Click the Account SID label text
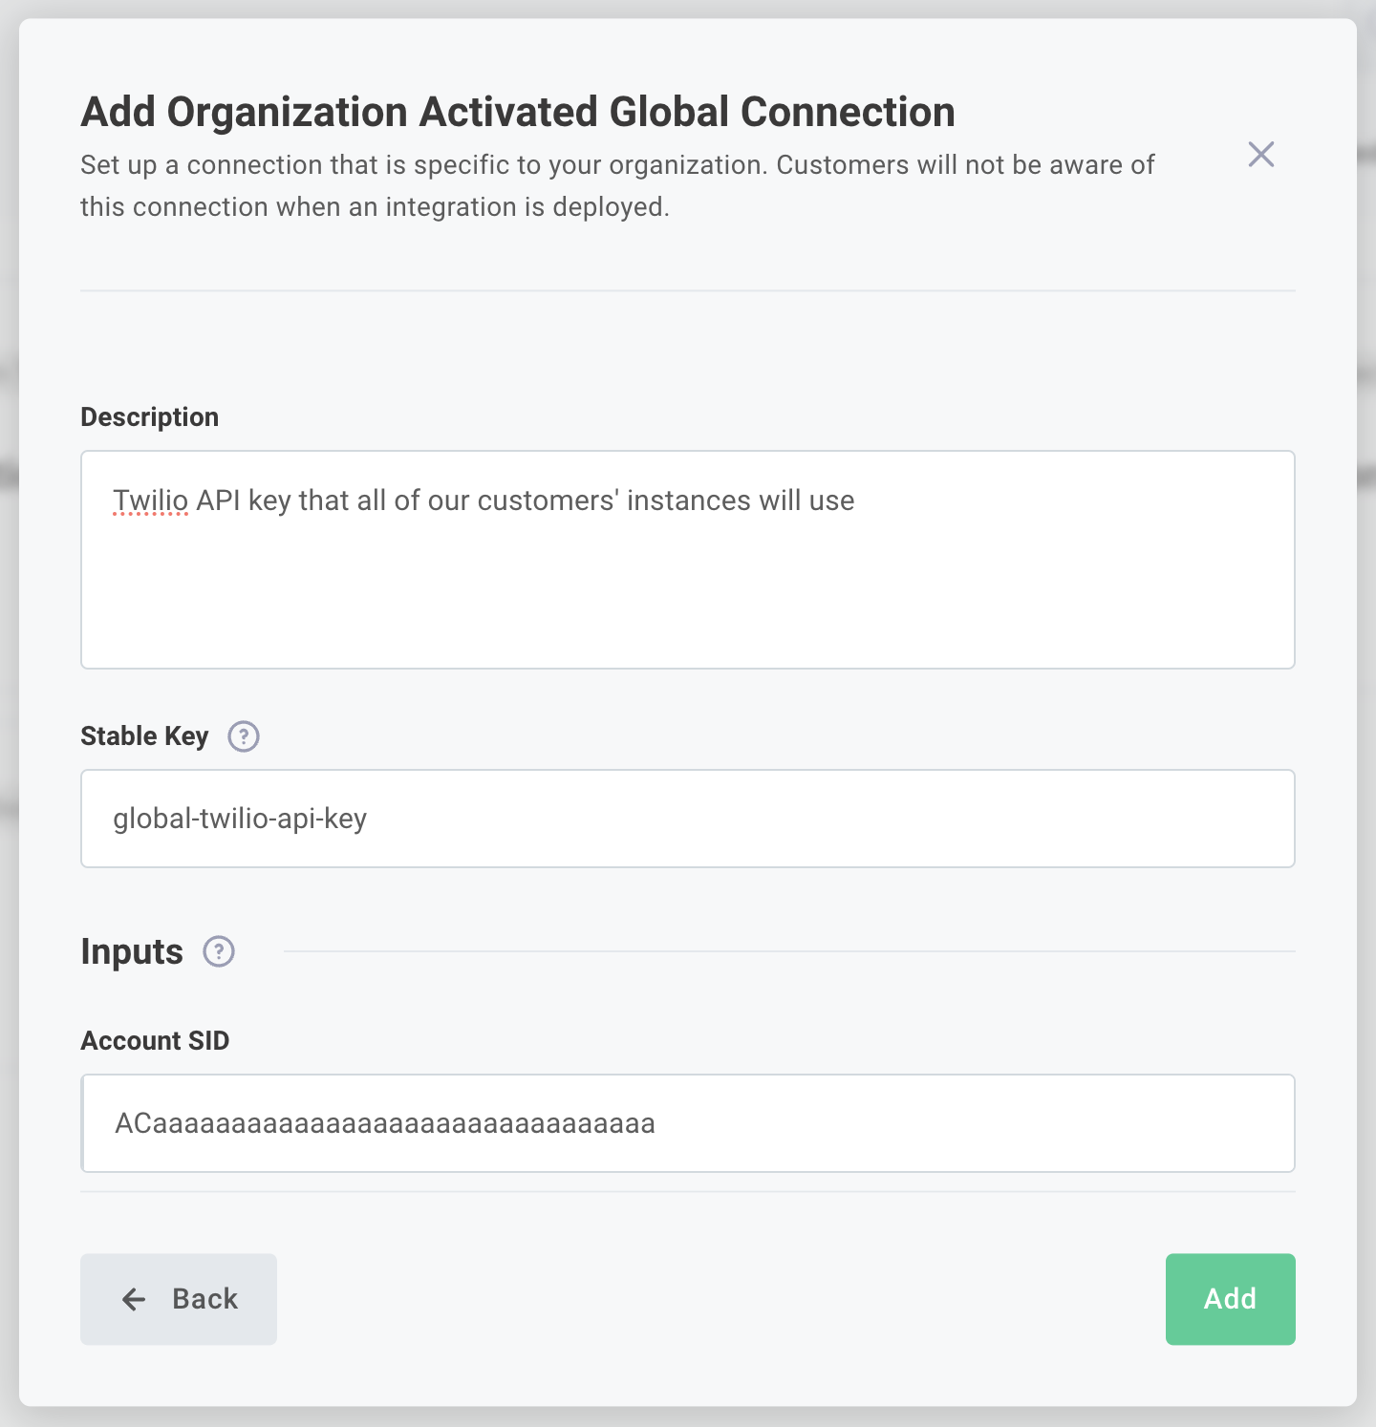 click(x=155, y=1040)
